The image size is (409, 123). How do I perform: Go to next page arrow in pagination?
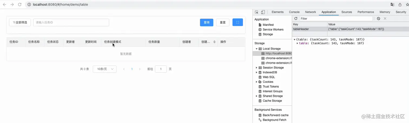(x=140, y=69)
